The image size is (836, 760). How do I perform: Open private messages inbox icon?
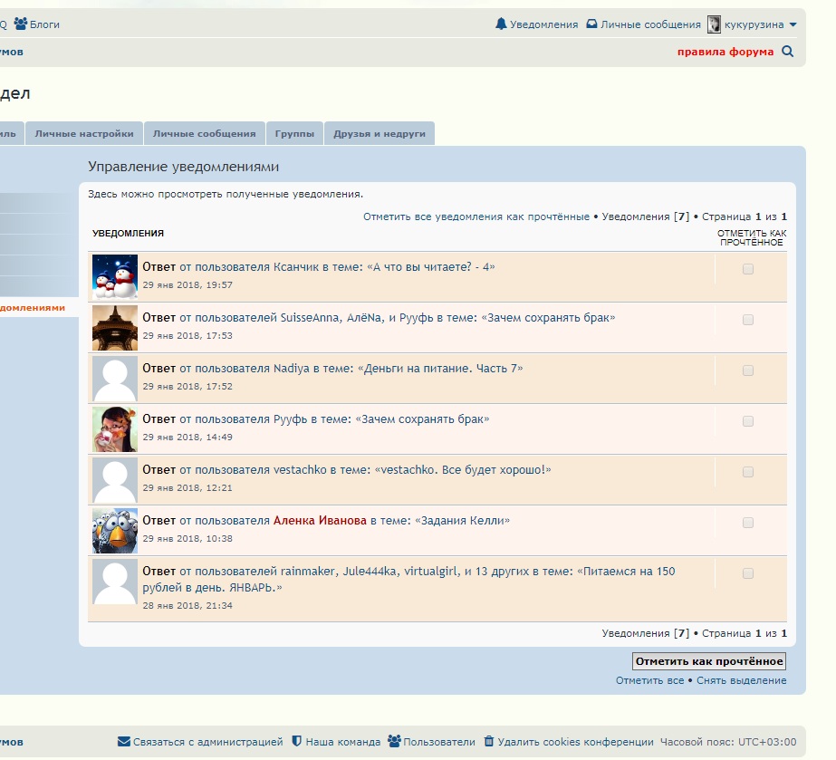[591, 24]
